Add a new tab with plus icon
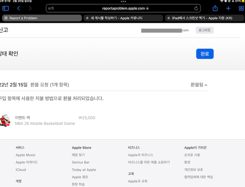245x187 pixels. pyautogui.click(x=228, y=8)
